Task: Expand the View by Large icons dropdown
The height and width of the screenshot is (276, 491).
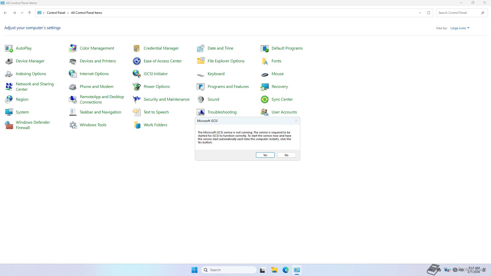Action: point(460,28)
